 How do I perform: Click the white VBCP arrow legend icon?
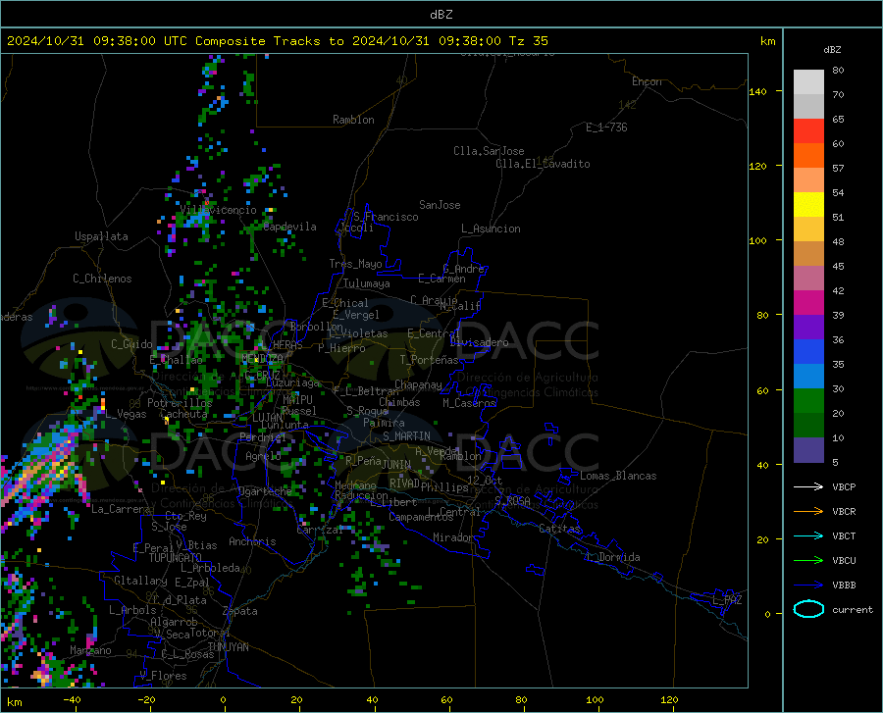[808, 486]
